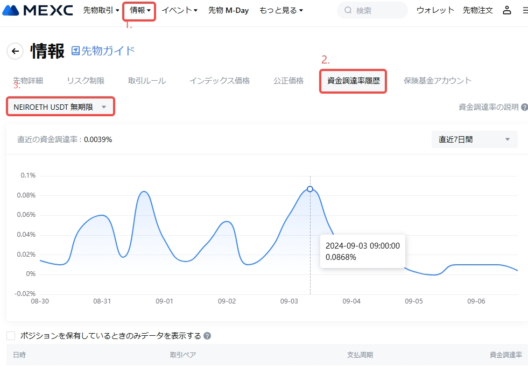Viewport: 528px width, 367px height.
Task: Click the search magnifier icon
Action: coord(348,10)
